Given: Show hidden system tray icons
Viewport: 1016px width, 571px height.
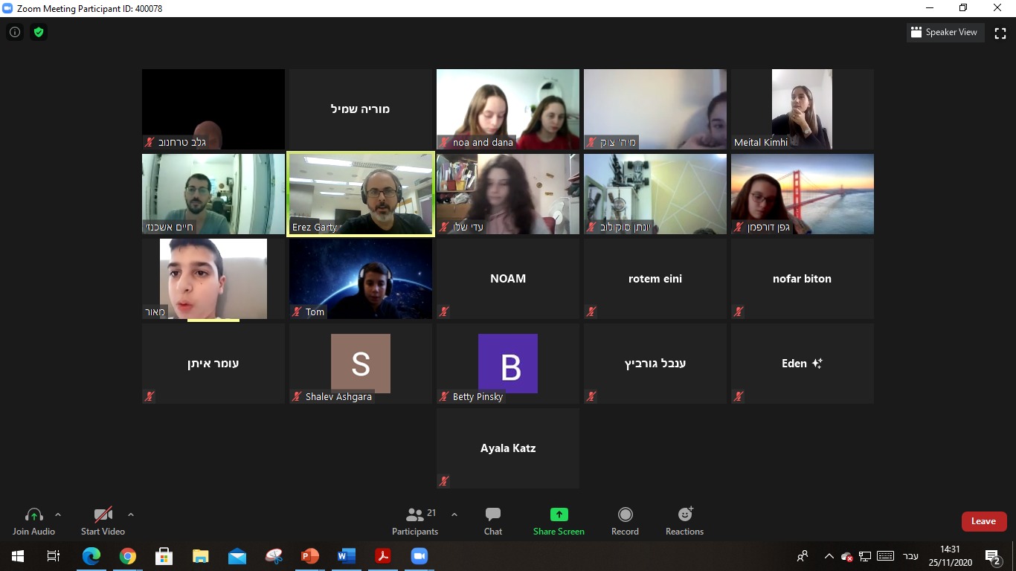Looking at the screenshot, I should point(829,556).
